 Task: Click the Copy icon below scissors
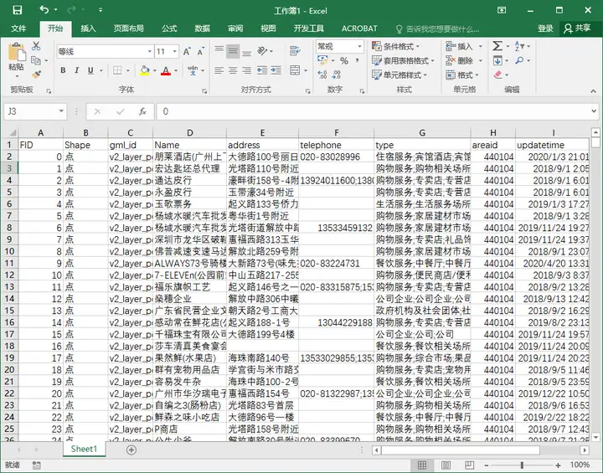click(x=36, y=60)
